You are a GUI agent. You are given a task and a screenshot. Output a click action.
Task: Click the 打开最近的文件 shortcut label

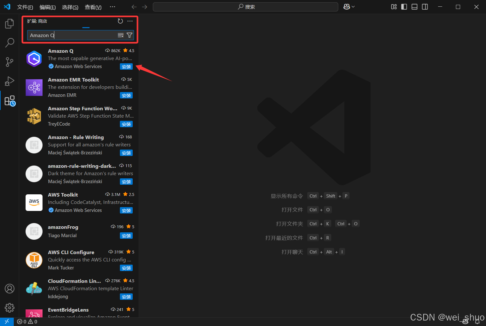click(x=284, y=238)
